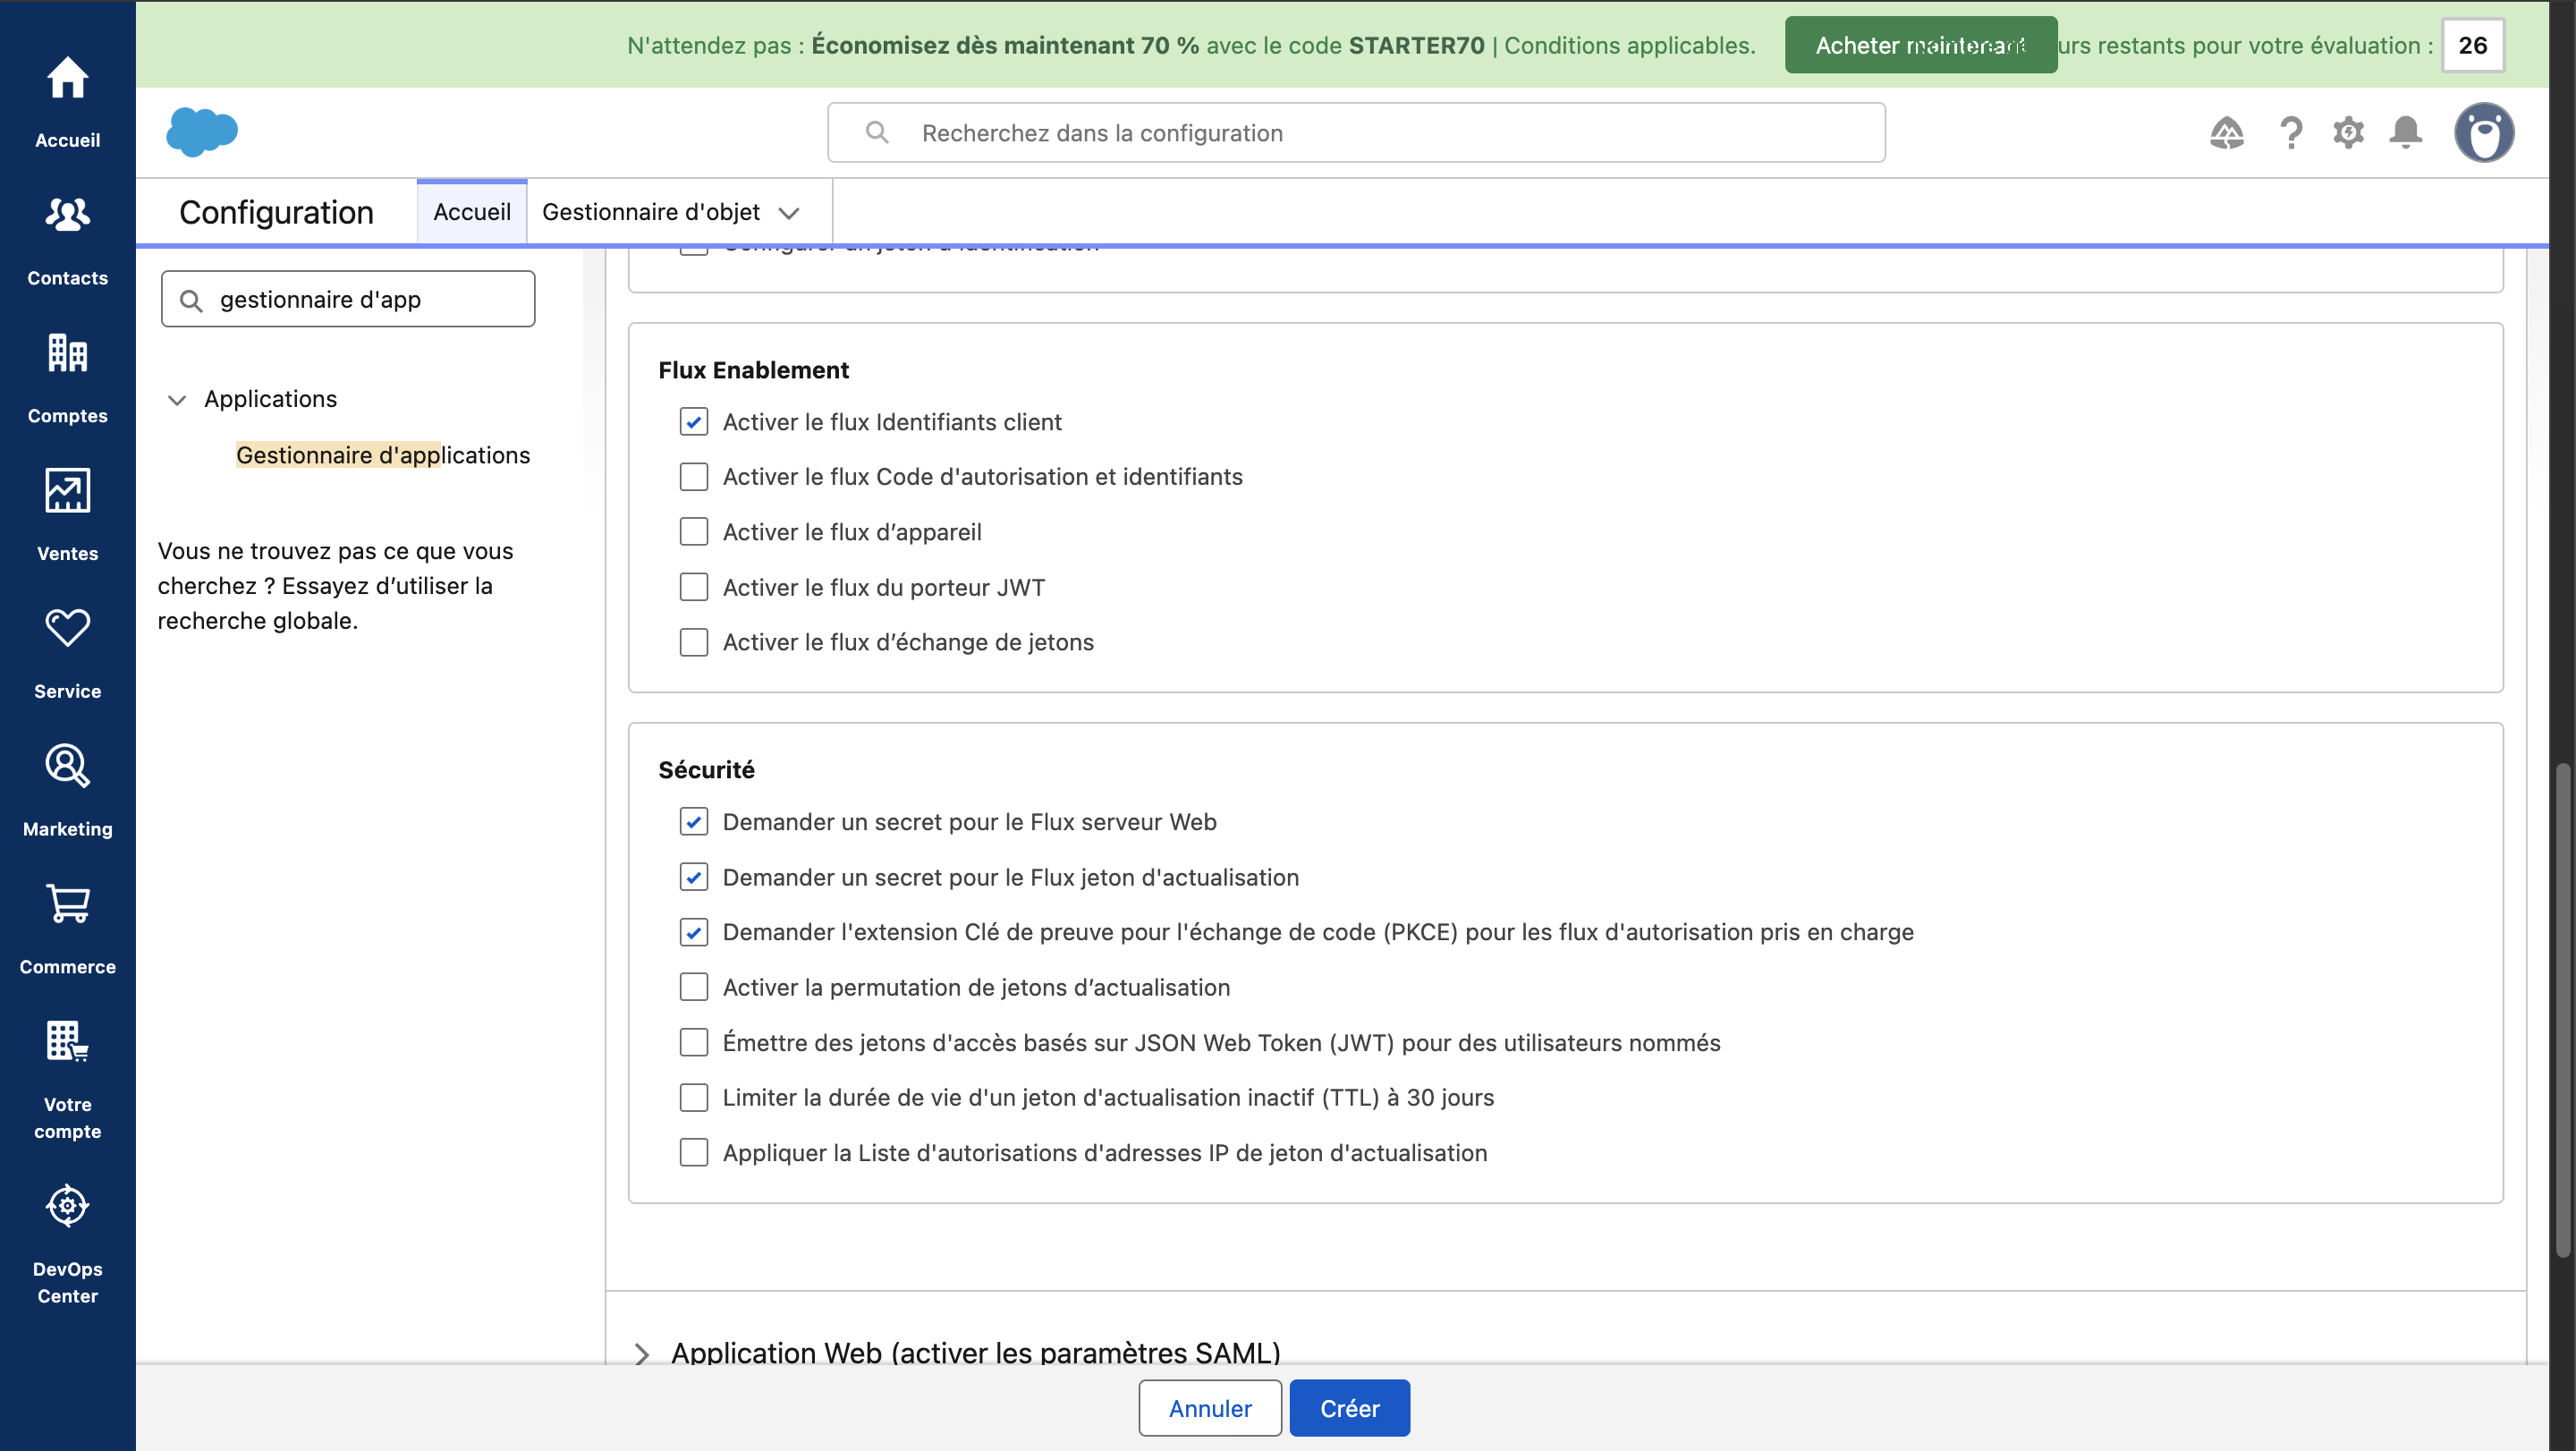Click the Annuler button
The height and width of the screenshot is (1451, 2576).
coord(1210,1408)
